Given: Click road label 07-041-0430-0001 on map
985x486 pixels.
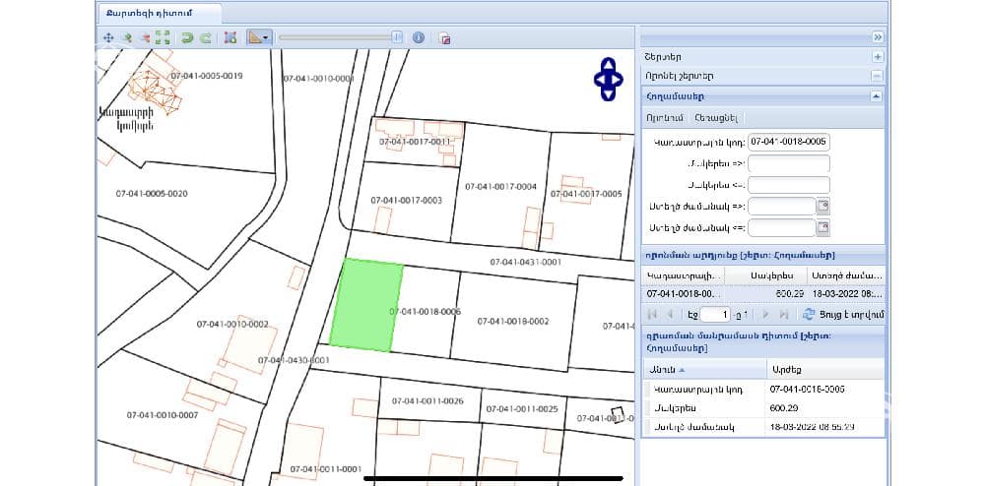Looking at the screenshot, I should (x=294, y=361).
